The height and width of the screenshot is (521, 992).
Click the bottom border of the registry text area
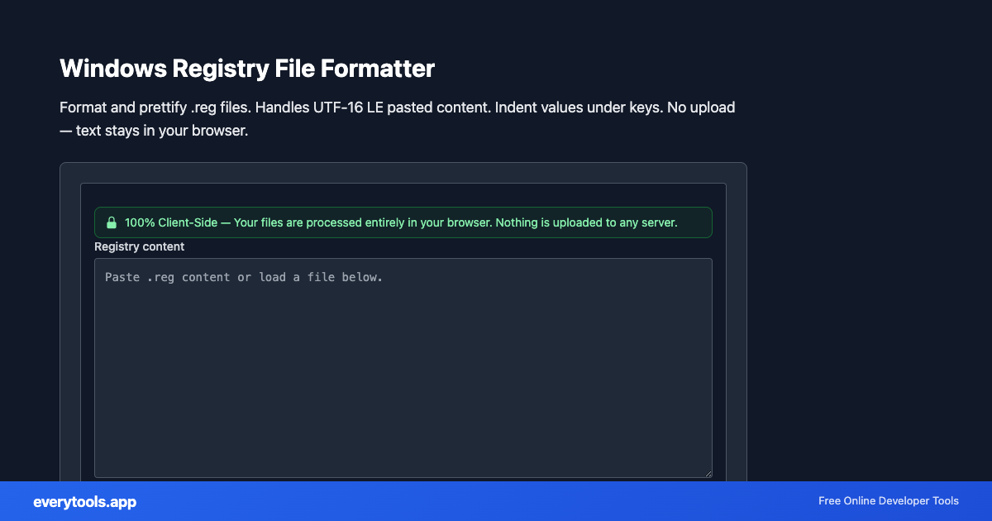point(403,477)
